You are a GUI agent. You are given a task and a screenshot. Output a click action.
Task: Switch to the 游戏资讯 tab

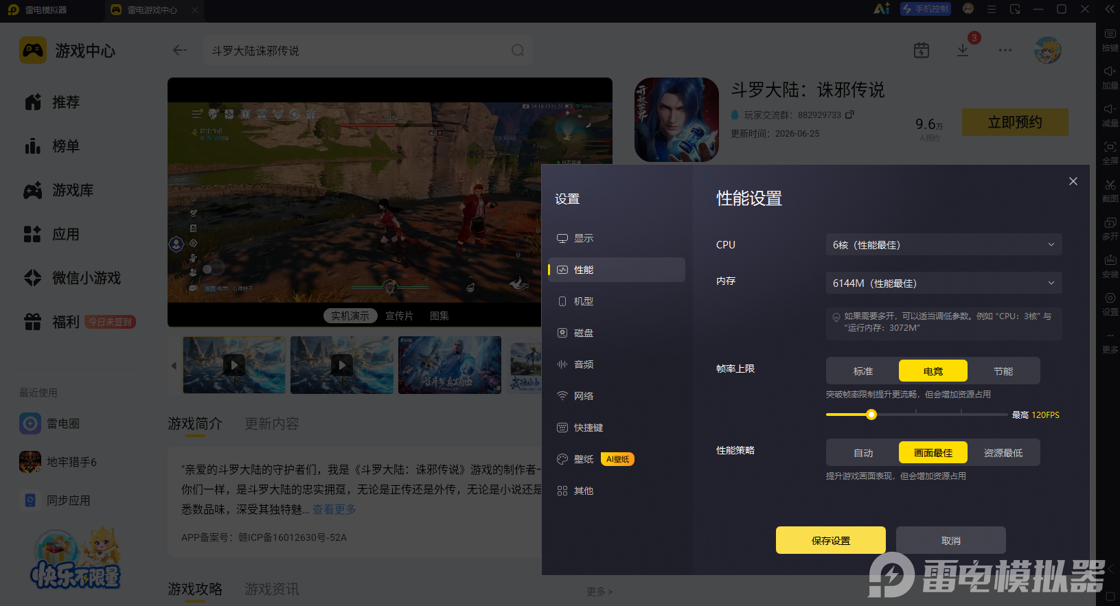(272, 589)
